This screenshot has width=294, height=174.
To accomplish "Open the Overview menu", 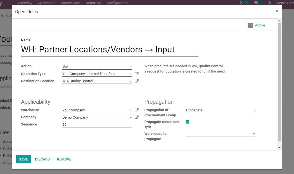I will [25, 3].
